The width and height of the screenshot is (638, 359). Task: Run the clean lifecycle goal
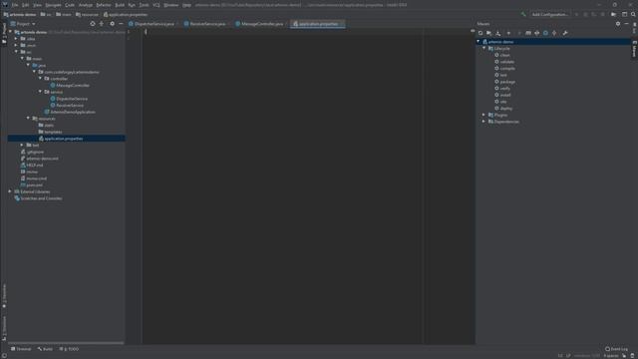(505, 55)
